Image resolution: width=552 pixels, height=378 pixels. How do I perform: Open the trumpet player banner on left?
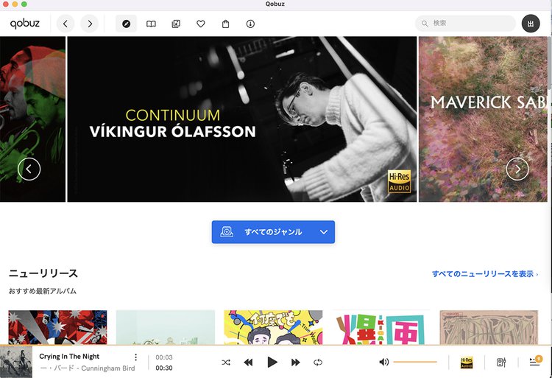[x=32, y=119]
